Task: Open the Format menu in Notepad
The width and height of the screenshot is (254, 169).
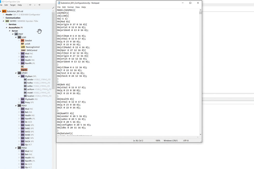Action: click(x=70, y=7)
